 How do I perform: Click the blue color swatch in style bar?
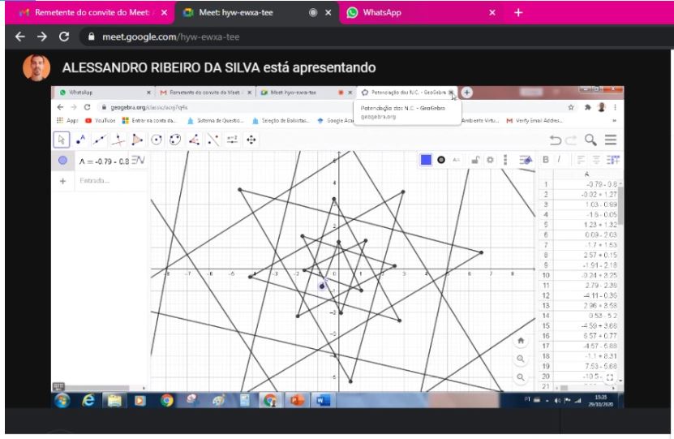click(x=426, y=160)
